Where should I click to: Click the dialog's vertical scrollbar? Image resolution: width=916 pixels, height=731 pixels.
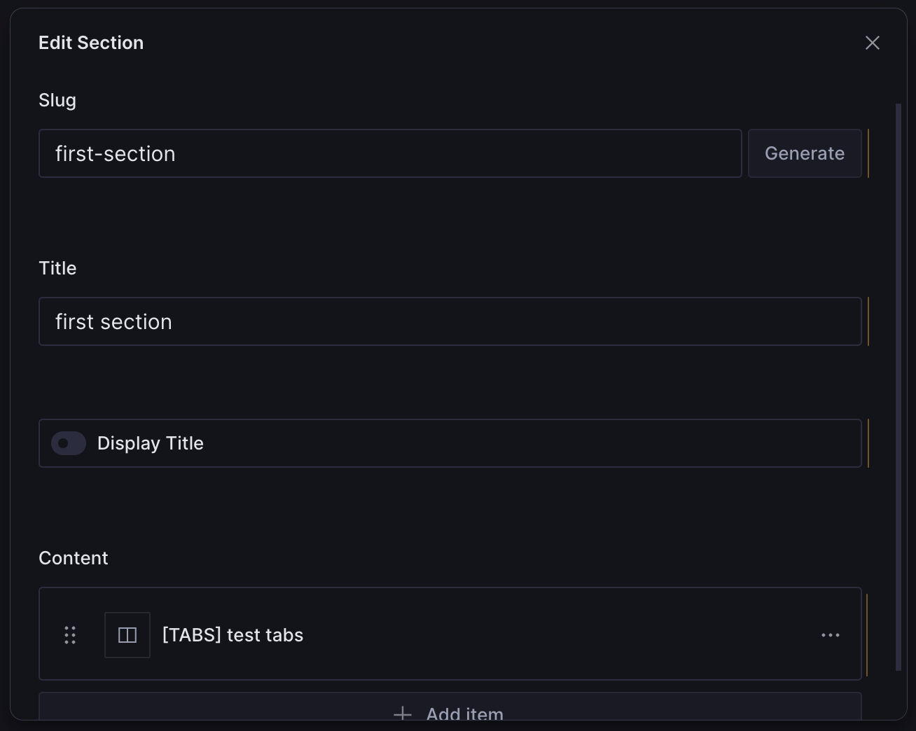[x=898, y=387]
